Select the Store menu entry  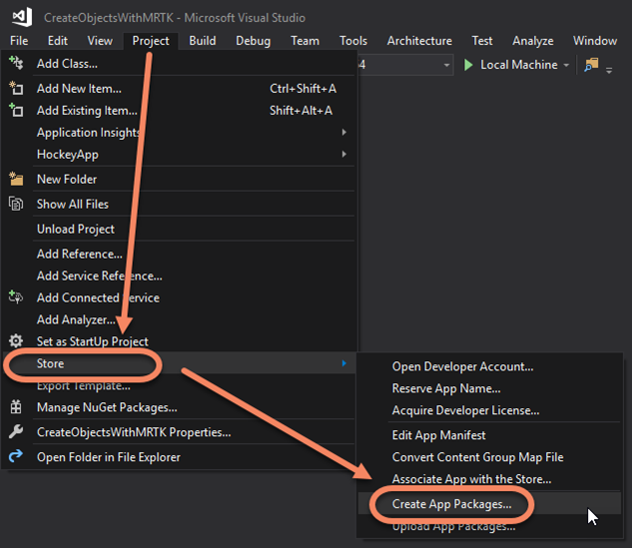click(x=180, y=363)
